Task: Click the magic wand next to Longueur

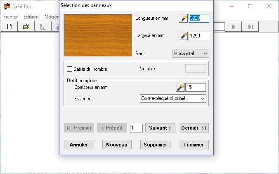Action: click(183, 18)
